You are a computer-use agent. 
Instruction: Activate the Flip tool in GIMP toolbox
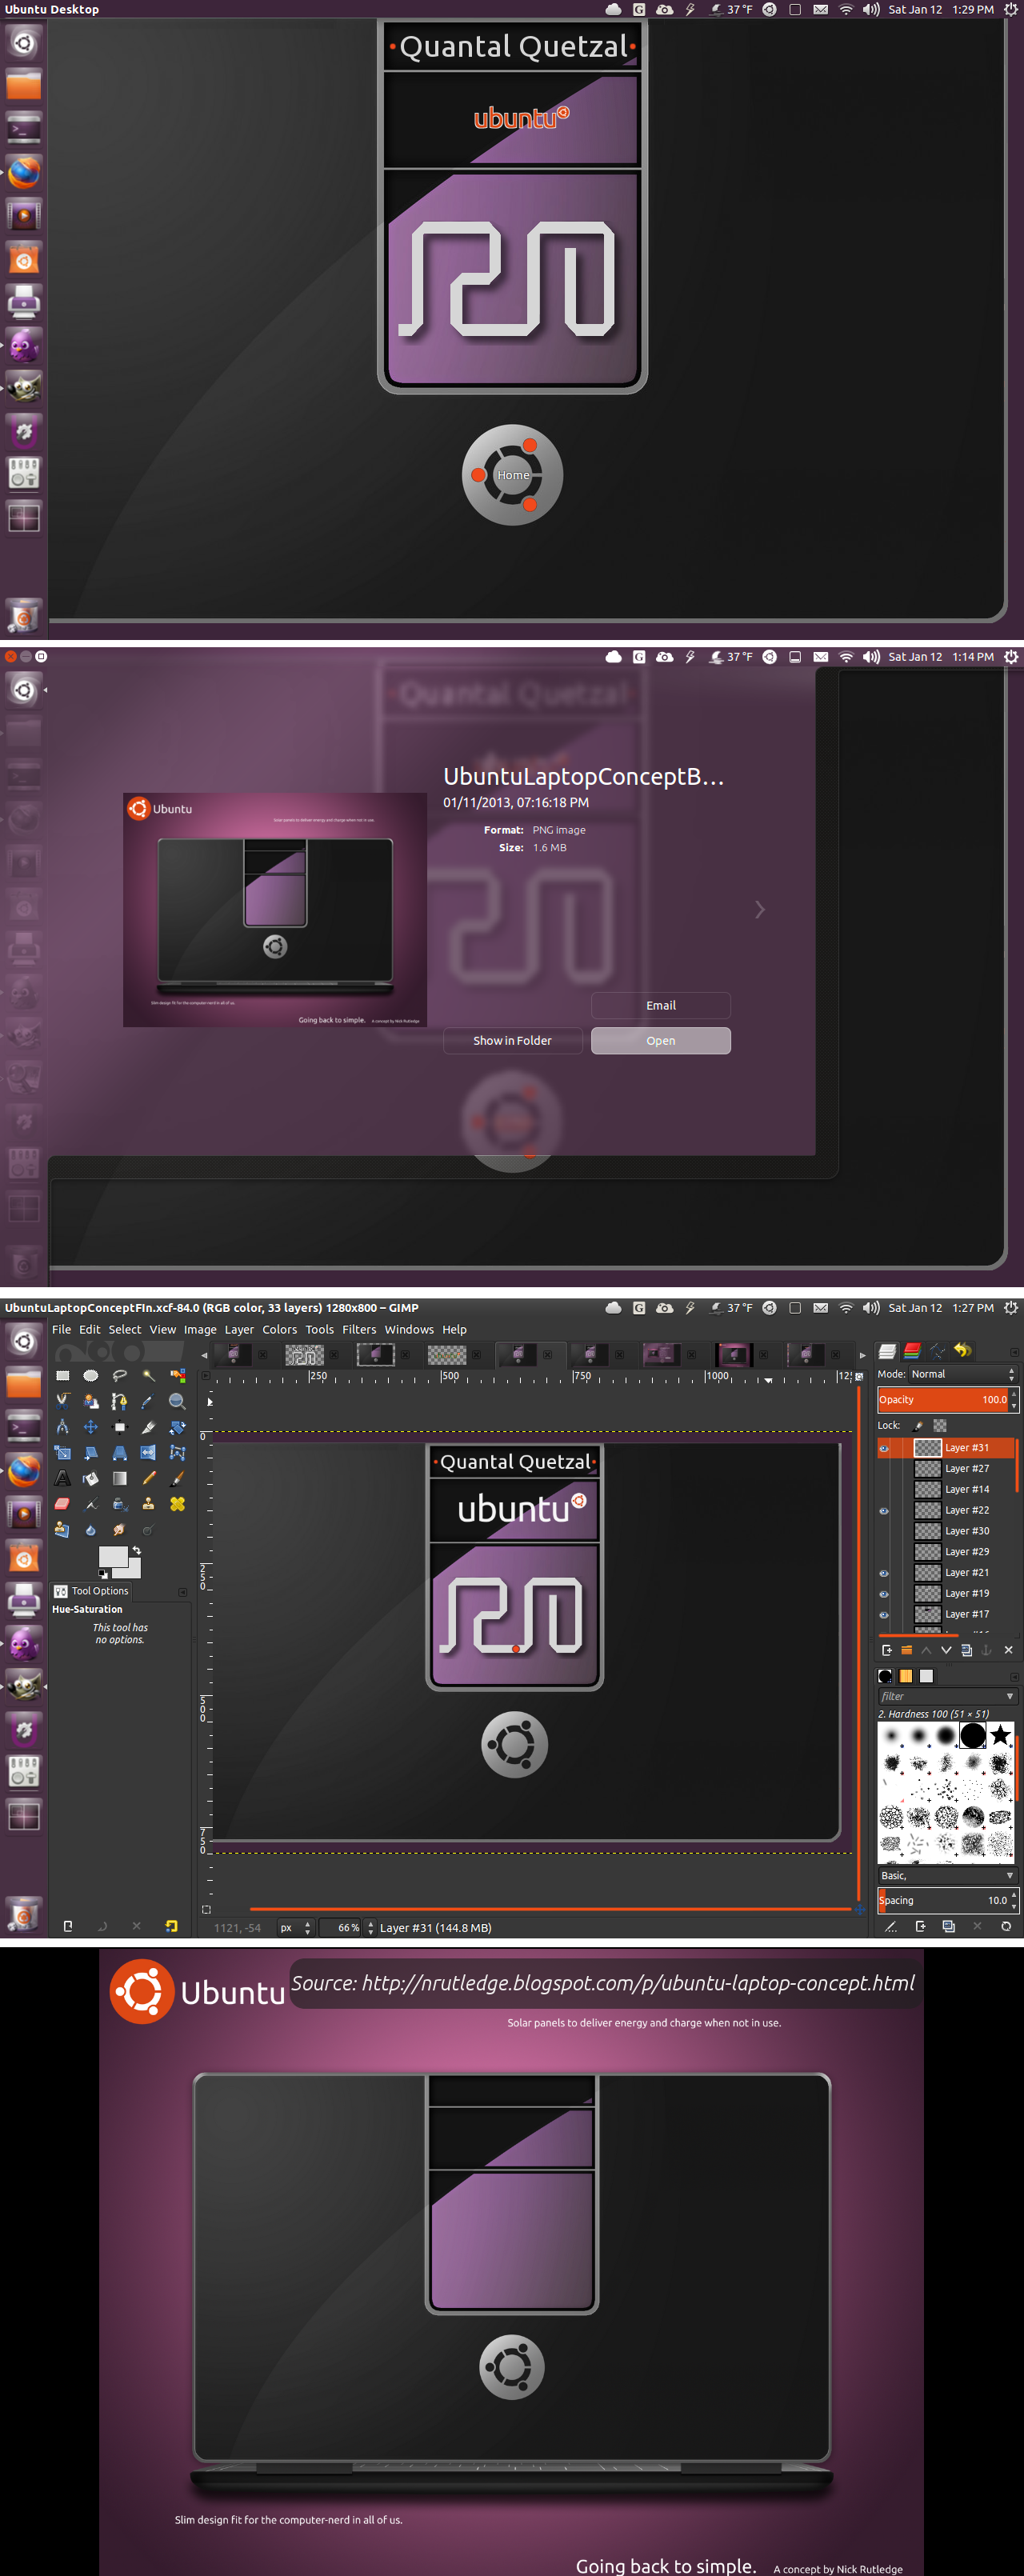[149, 1452]
